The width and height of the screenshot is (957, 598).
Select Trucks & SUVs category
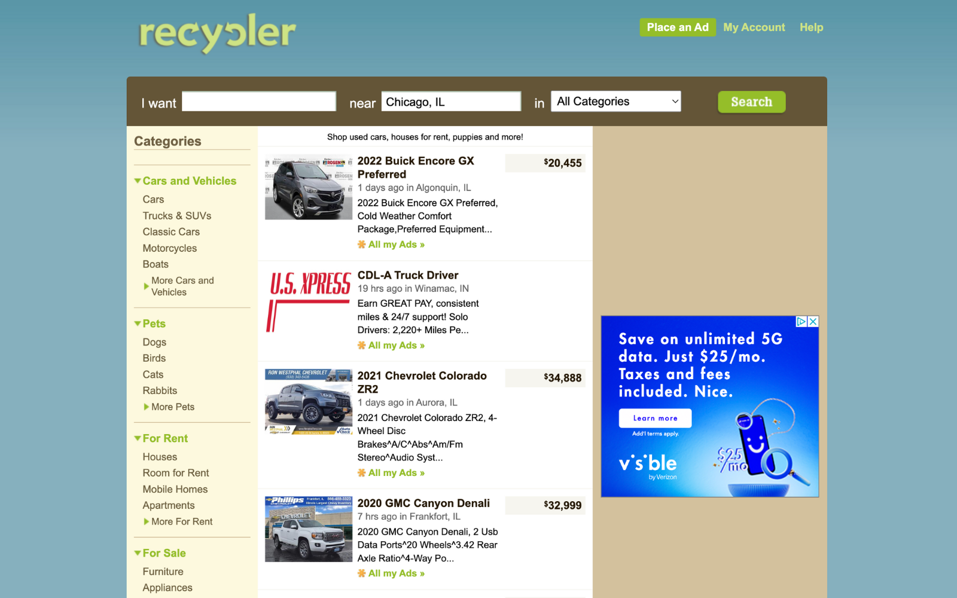coord(177,216)
